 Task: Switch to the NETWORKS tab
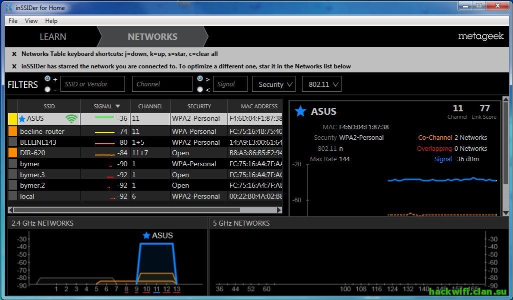coord(152,36)
